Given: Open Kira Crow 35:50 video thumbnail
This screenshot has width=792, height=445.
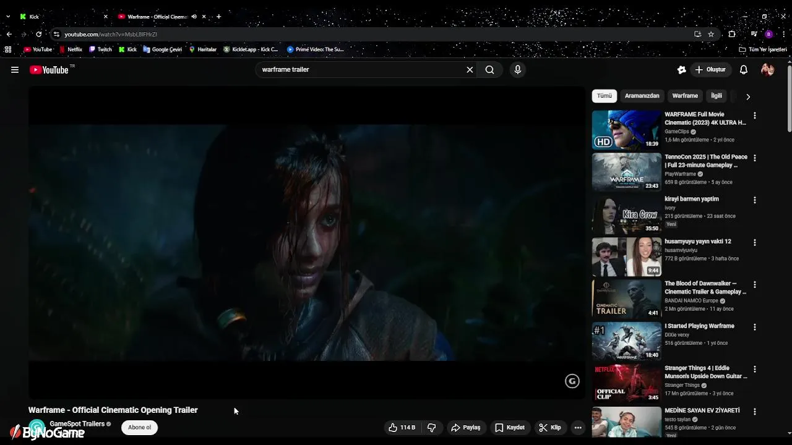Looking at the screenshot, I should 626,214.
